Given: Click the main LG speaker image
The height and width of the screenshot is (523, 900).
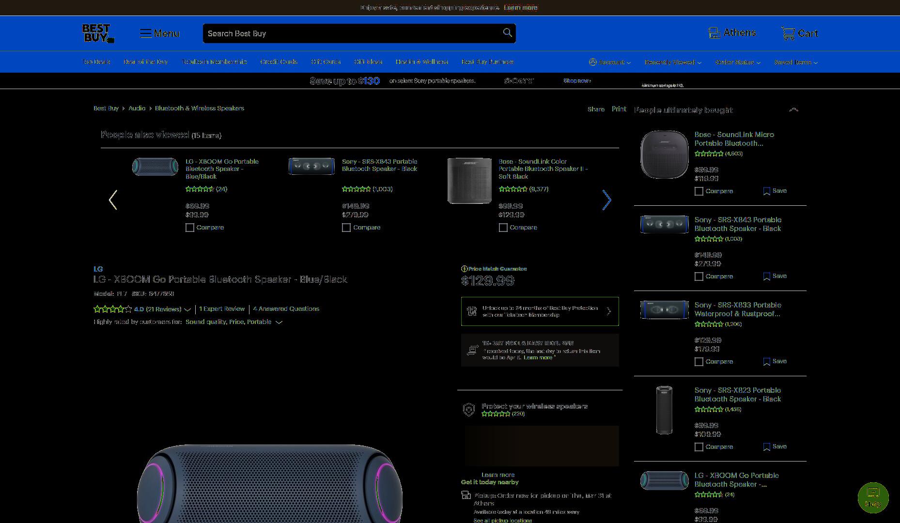Looking at the screenshot, I should point(270,483).
